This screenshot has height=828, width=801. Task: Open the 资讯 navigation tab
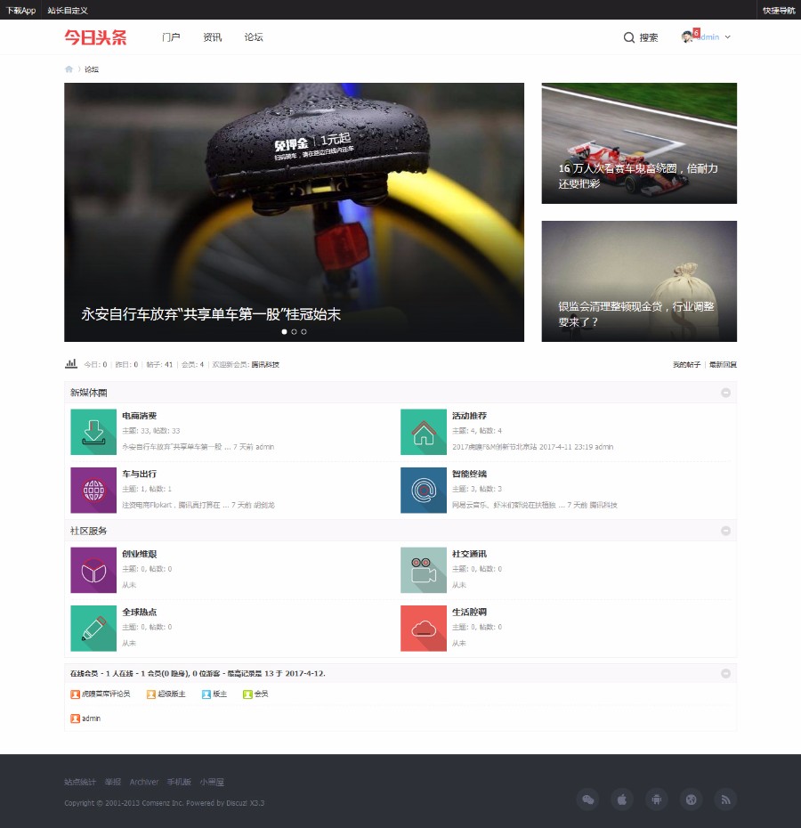[212, 37]
